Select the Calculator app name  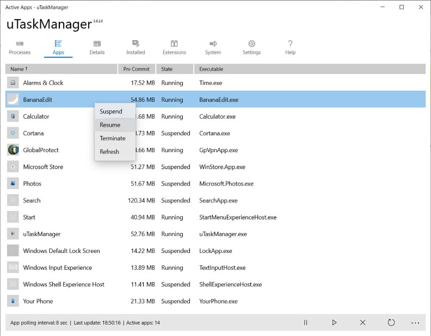[36, 116]
